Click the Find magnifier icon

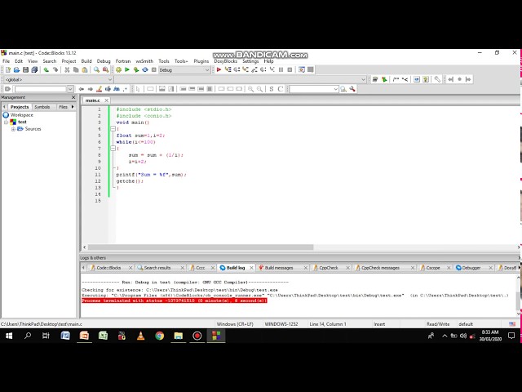click(96, 69)
